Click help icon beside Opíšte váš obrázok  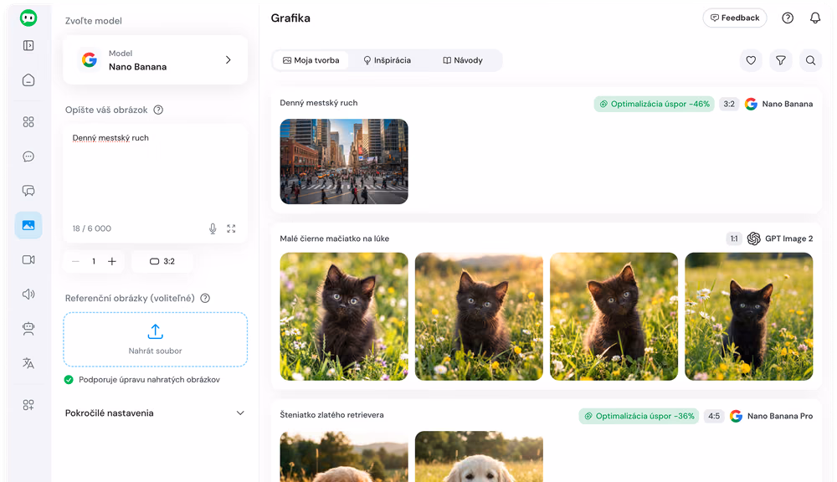[158, 110]
